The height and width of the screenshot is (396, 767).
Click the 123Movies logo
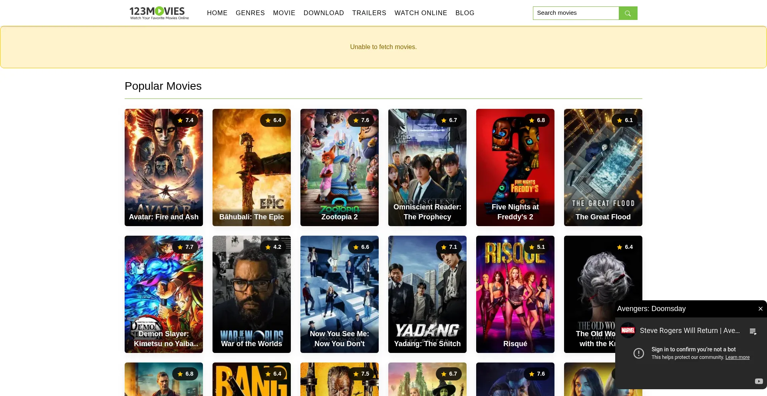tap(159, 13)
